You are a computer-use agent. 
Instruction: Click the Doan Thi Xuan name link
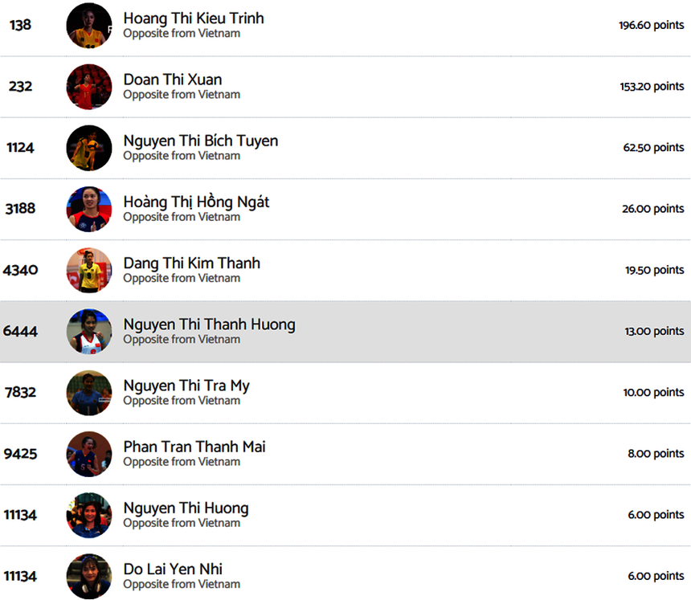pyautogui.click(x=173, y=80)
